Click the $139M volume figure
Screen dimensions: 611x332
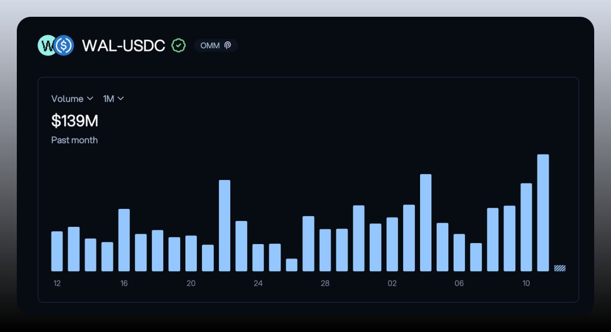tap(74, 121)
